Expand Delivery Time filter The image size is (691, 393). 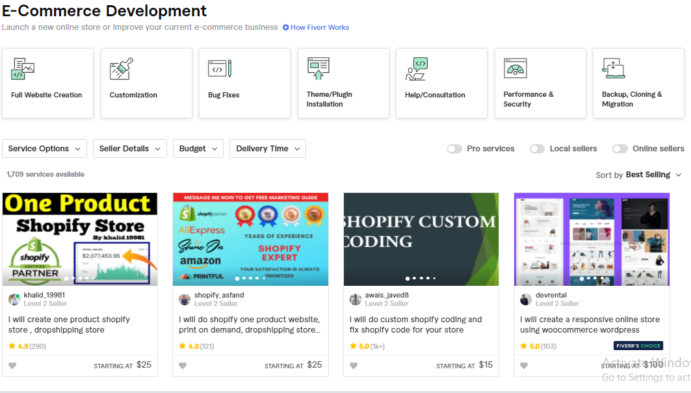tap(268, 149)
